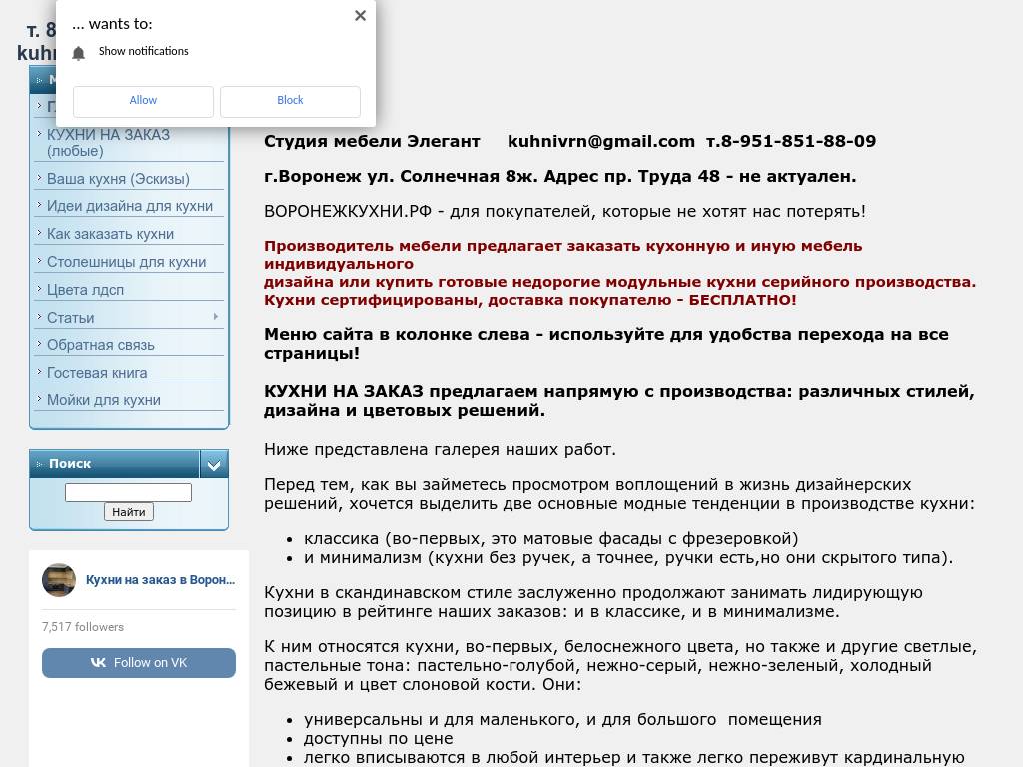Open Обратная связь feedback page

[101, 345]
